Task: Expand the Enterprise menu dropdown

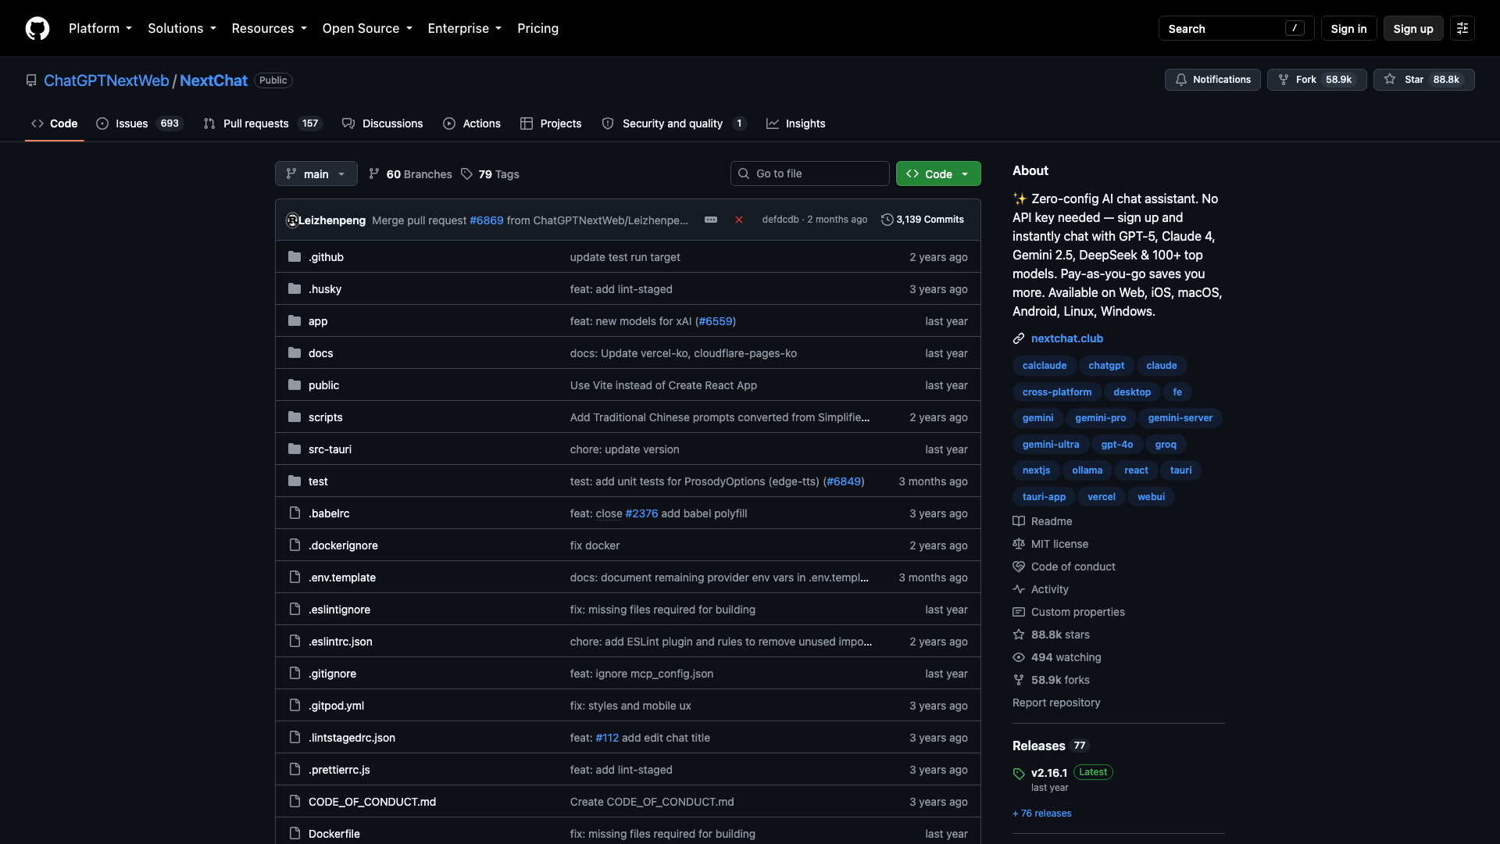Action: point(465,28)
